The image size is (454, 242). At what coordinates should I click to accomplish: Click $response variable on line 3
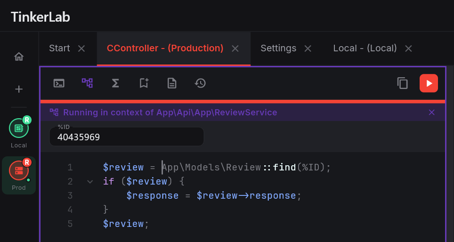[152, 196]
